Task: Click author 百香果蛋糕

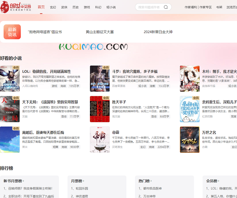Action: [x=119, y=86]
